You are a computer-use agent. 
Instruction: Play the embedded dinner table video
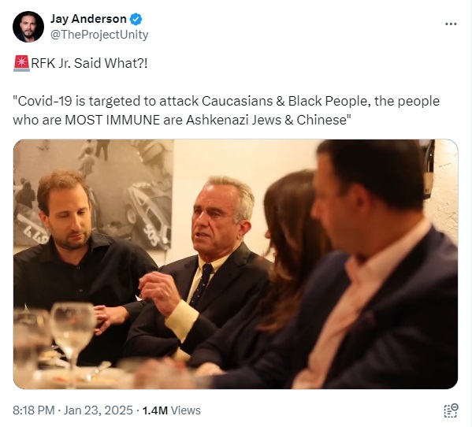[236, 264]
